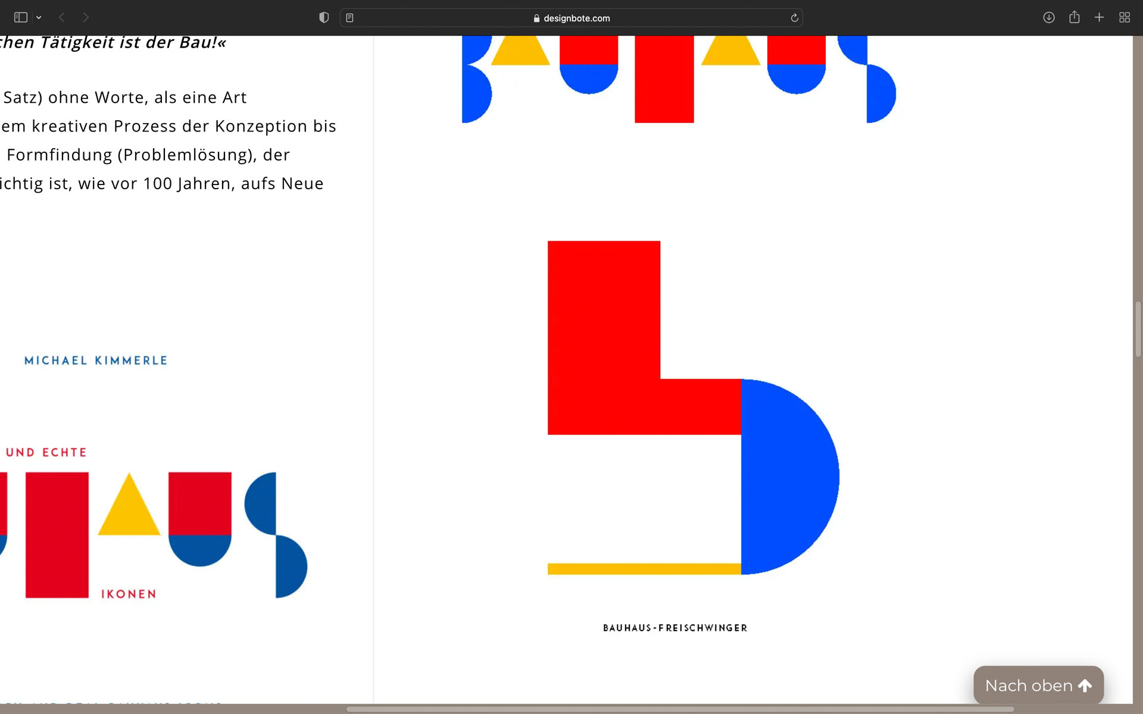Image resolution: width=1143 pixels, height=714 pixels.
Task: Open a new tab
Action: (1099, 18)
